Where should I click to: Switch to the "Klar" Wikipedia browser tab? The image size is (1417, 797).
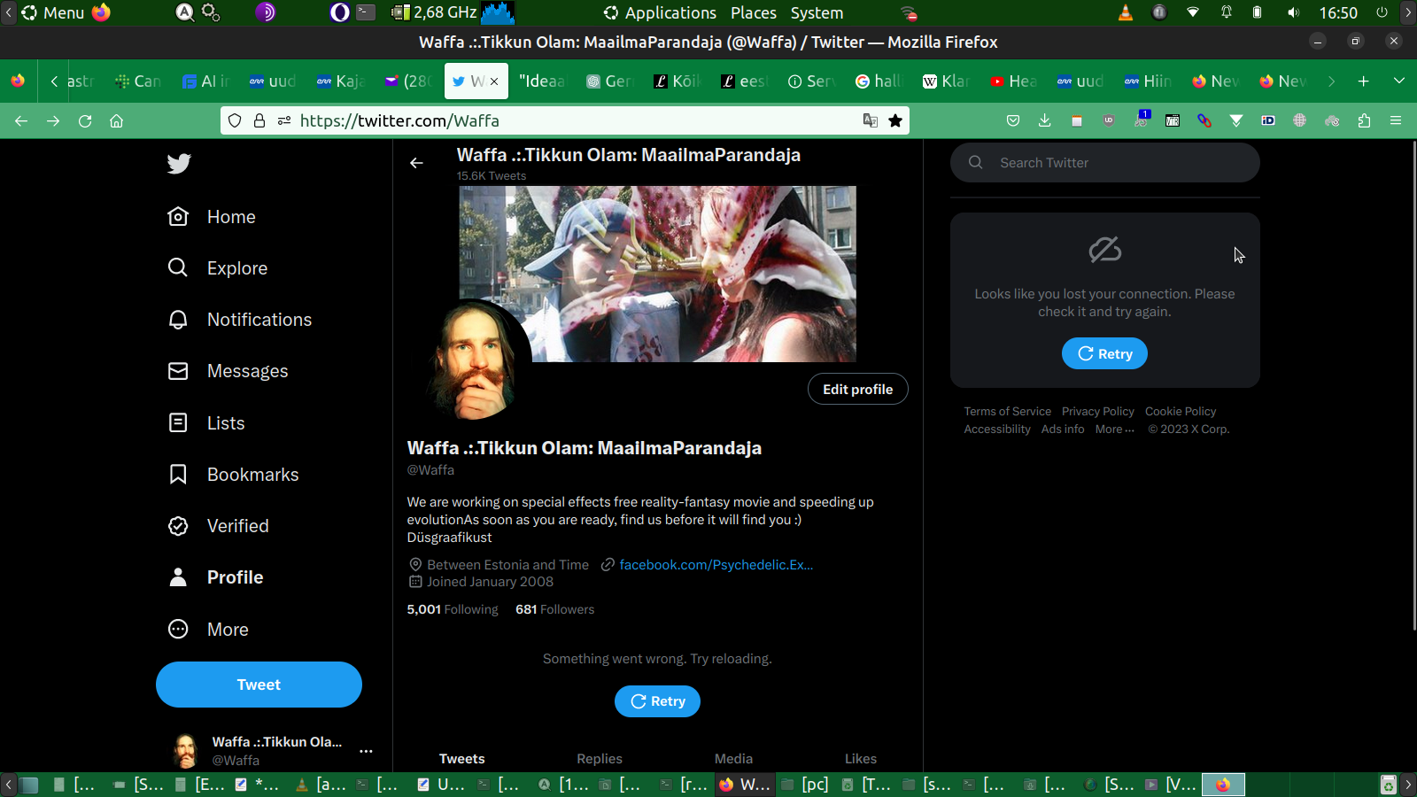pyautogui.click(x=946, y=81)
